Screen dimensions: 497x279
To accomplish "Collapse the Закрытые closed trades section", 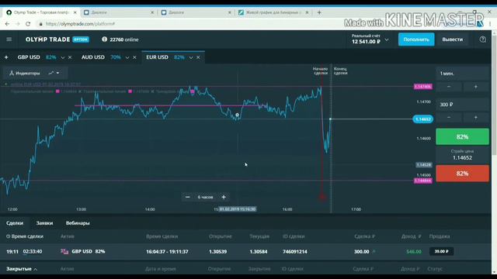I will (x=22, y=269).
